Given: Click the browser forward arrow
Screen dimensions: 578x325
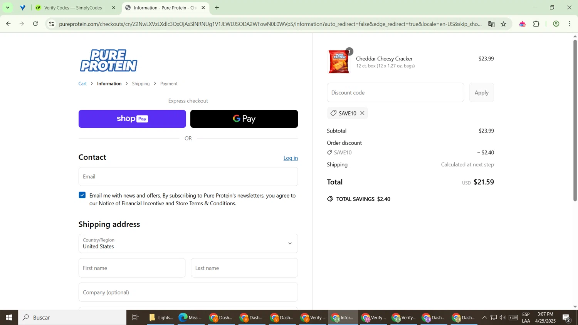Looking at the screenshot, I should click(x=22, y=24).
